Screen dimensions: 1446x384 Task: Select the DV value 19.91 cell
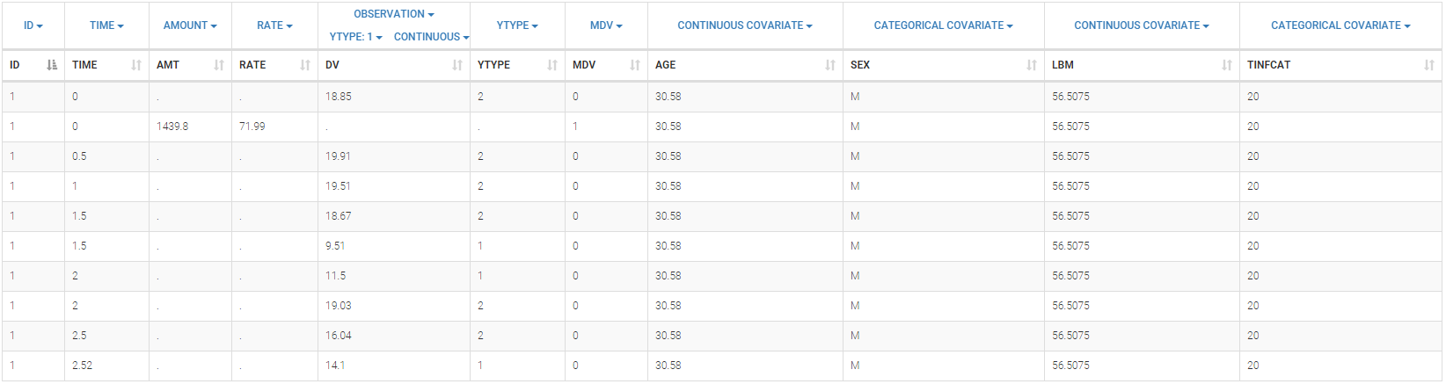338,156
